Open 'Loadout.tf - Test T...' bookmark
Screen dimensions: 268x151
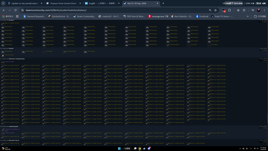pos(109,16)
